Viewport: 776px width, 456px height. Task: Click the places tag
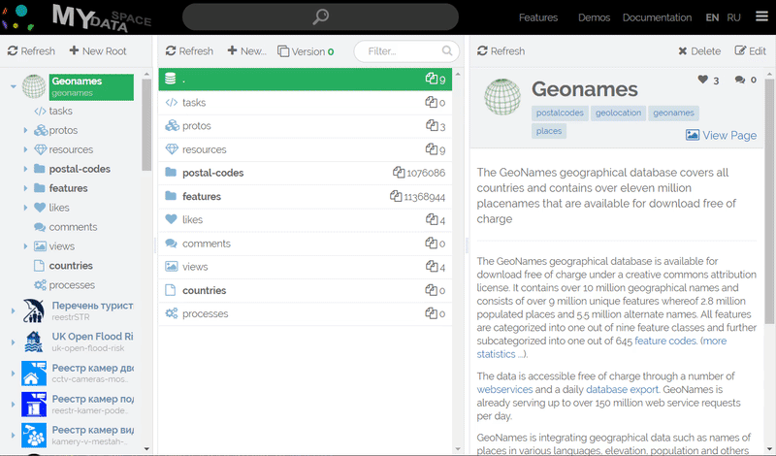(549, 131)
